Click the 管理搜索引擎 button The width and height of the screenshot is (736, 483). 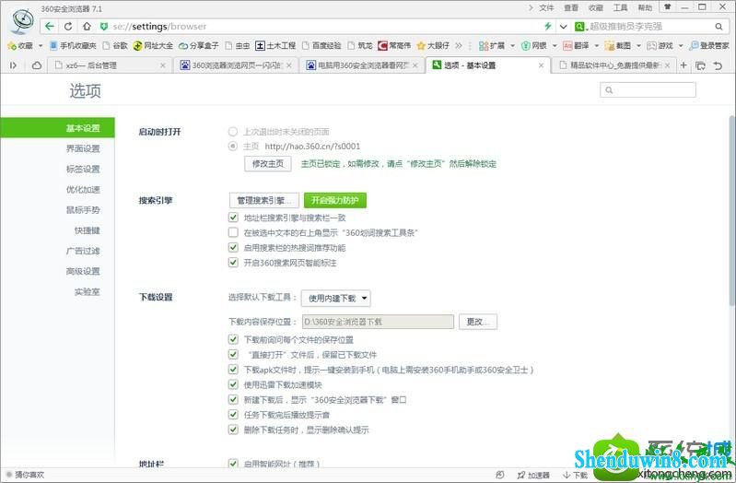(264, 200)
